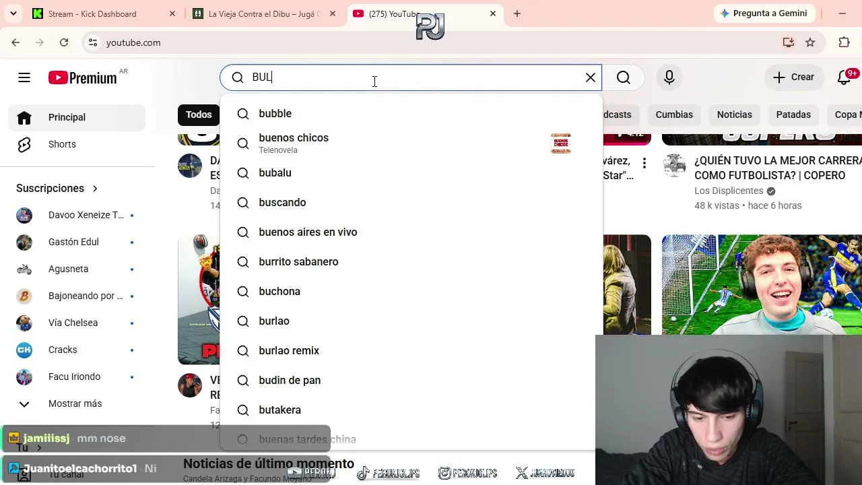The image size is (862, 485).
Task: Switch to La Vieja Contra el Dibu tab
Action: (x=264, y=13)
